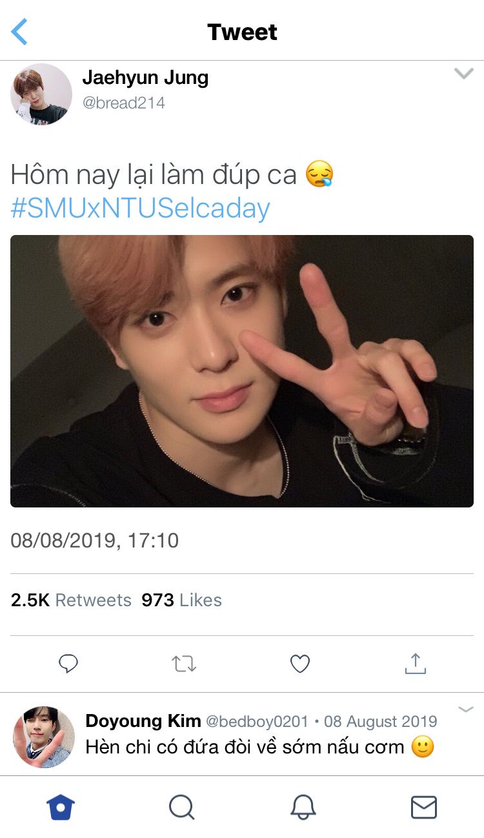Tap the @bread214 username
484x838 pixels.
click(x=124, y=103)
